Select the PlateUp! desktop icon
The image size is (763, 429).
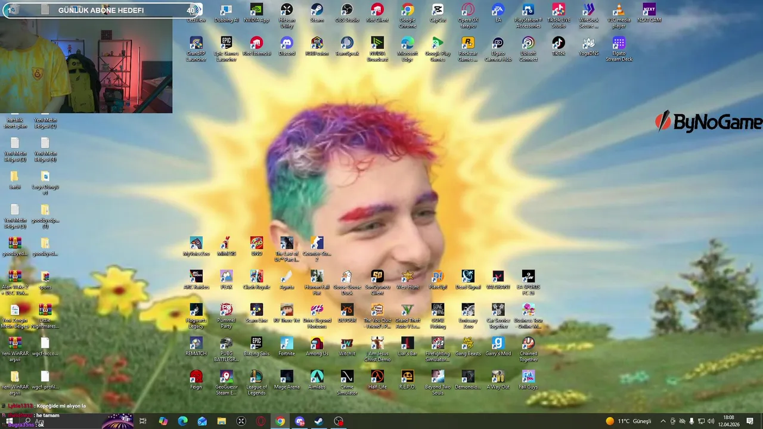(x=438, y=280)
